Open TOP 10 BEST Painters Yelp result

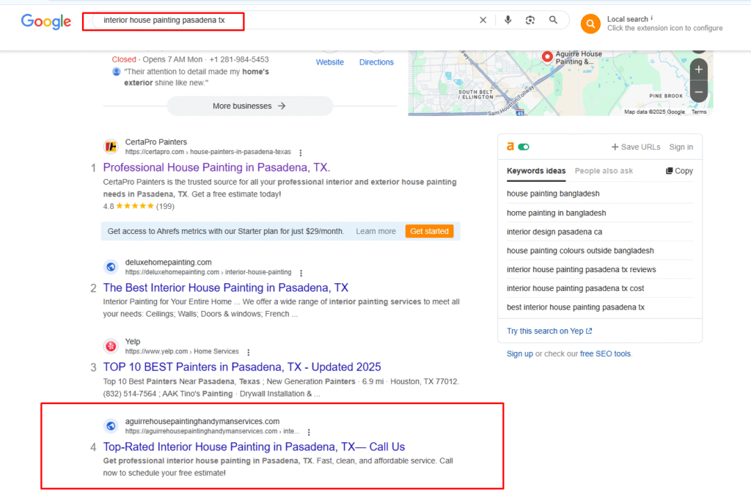point(242,367)
